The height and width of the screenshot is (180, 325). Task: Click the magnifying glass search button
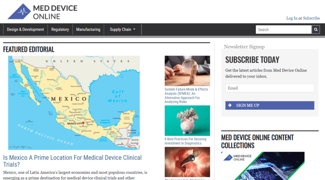click(316, 29)
